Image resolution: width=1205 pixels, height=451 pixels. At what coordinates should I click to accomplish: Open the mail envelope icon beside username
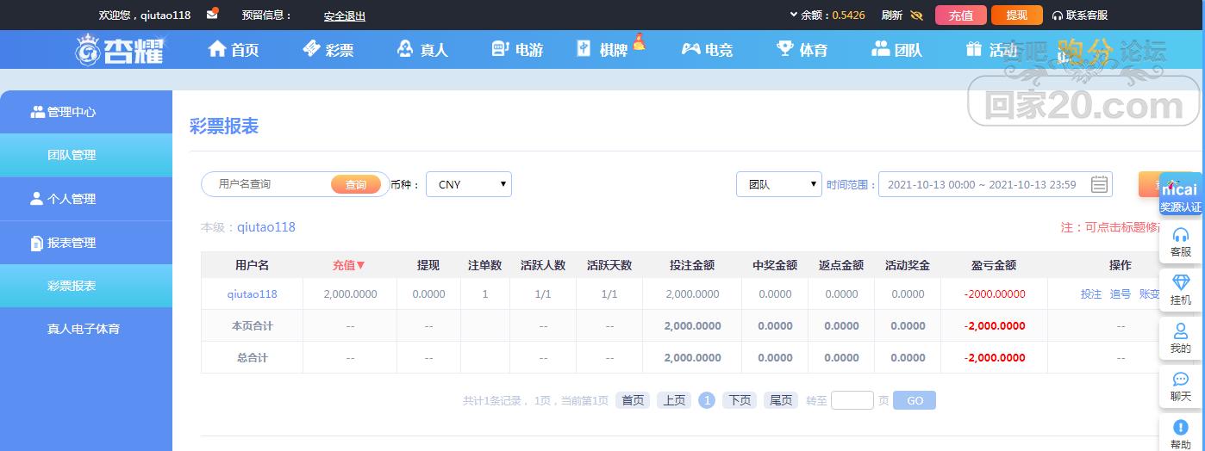(212, 15)
